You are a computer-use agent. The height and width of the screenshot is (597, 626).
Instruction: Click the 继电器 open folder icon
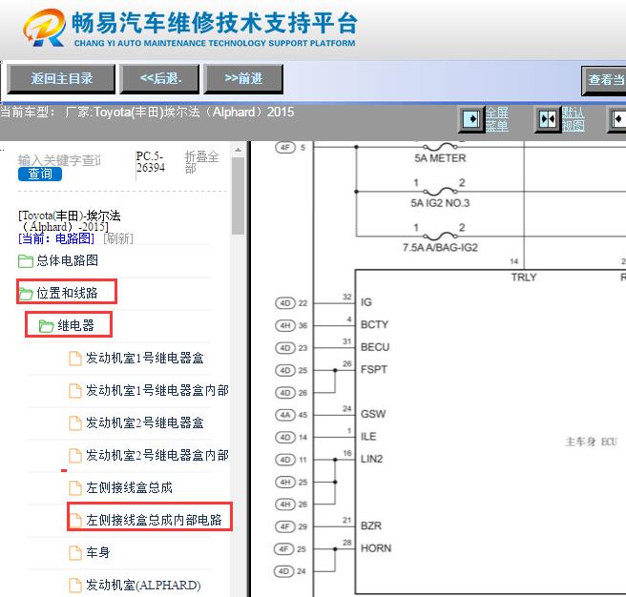click(x=47, y=326)
